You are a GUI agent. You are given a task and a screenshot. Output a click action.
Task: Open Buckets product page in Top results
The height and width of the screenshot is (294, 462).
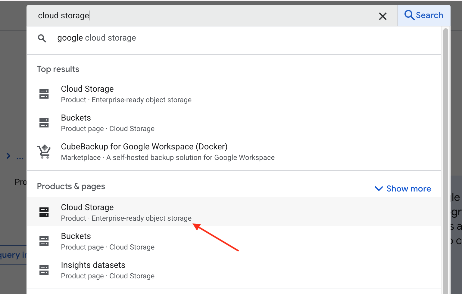[x=76, y=118]
